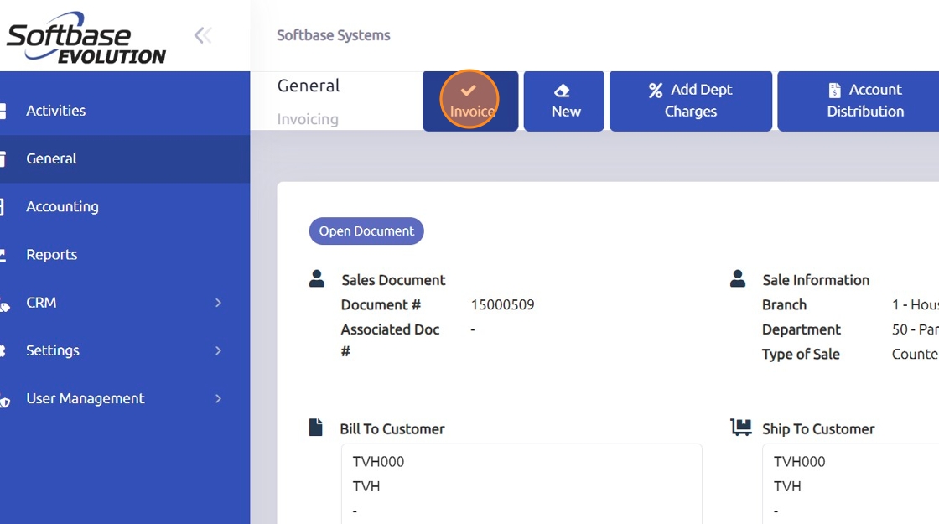Click the Ship To Customer heading

coord(818,429)
